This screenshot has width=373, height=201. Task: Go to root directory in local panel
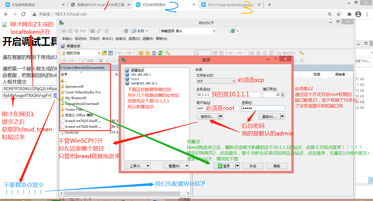(x=147, y=53)
